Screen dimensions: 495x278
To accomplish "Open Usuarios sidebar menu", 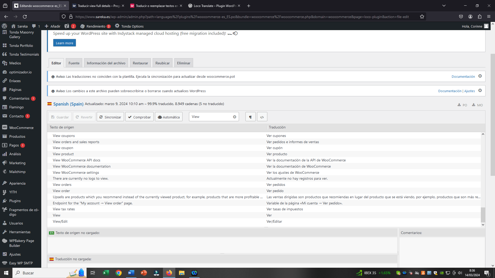I will (x=21, y=223).
